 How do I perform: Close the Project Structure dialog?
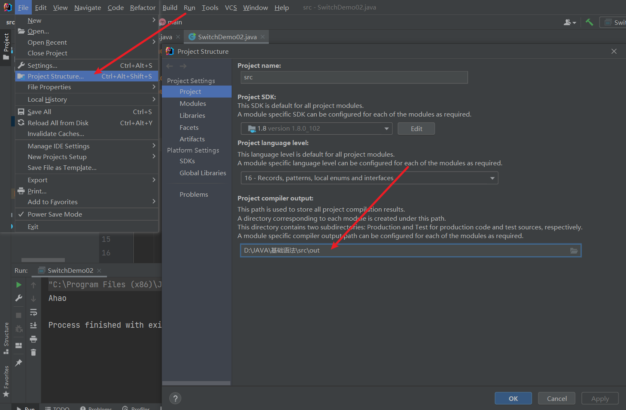[614, 51]
